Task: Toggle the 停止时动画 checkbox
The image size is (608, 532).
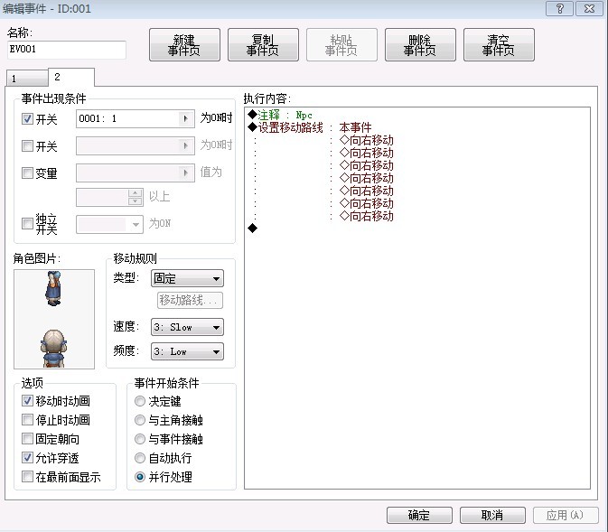Action: point(27,420)
